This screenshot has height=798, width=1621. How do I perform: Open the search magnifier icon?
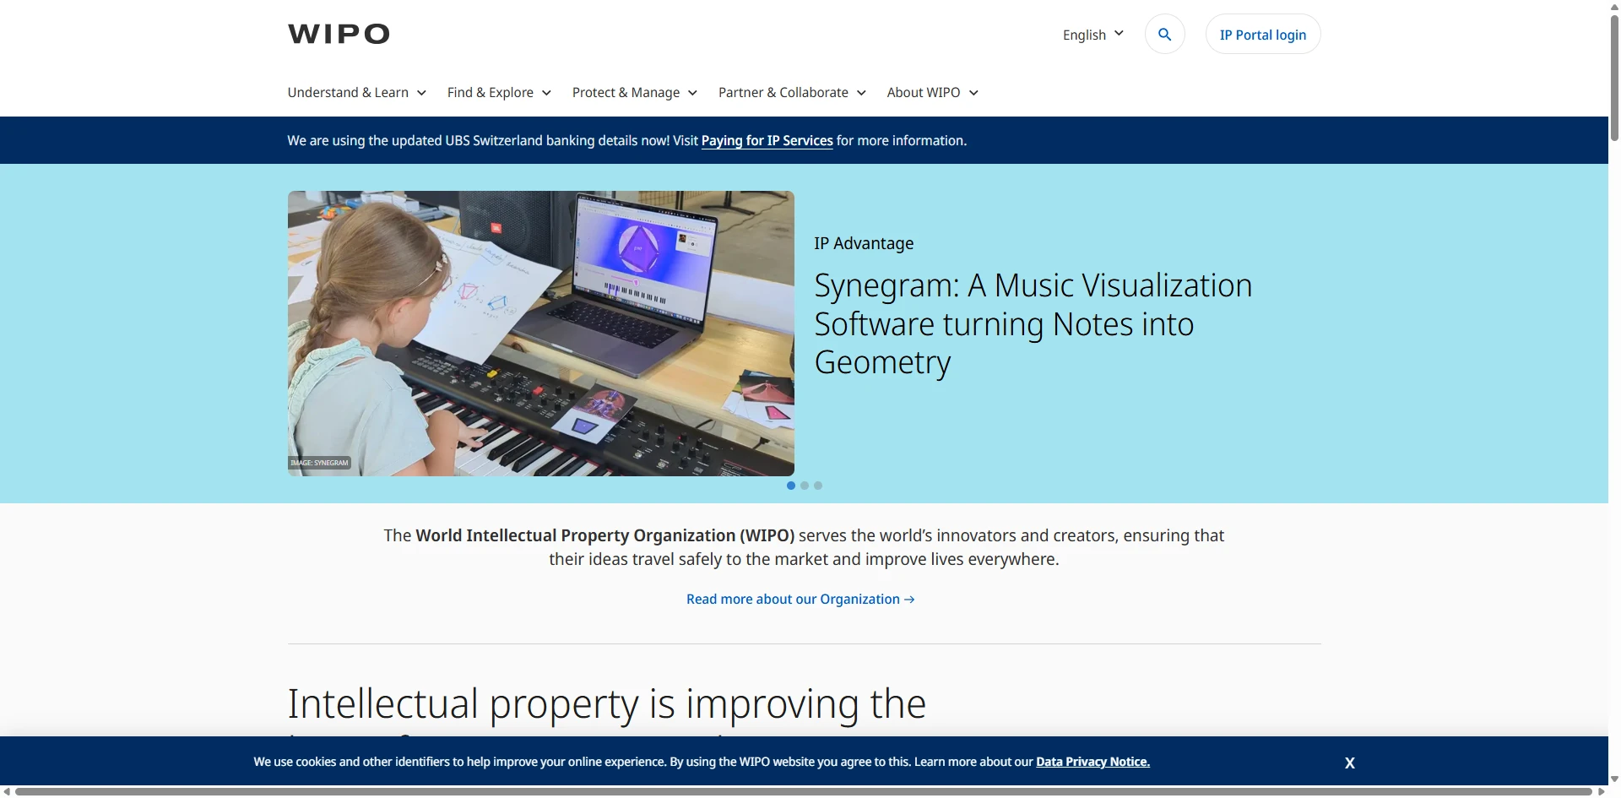pos(1164,35)
